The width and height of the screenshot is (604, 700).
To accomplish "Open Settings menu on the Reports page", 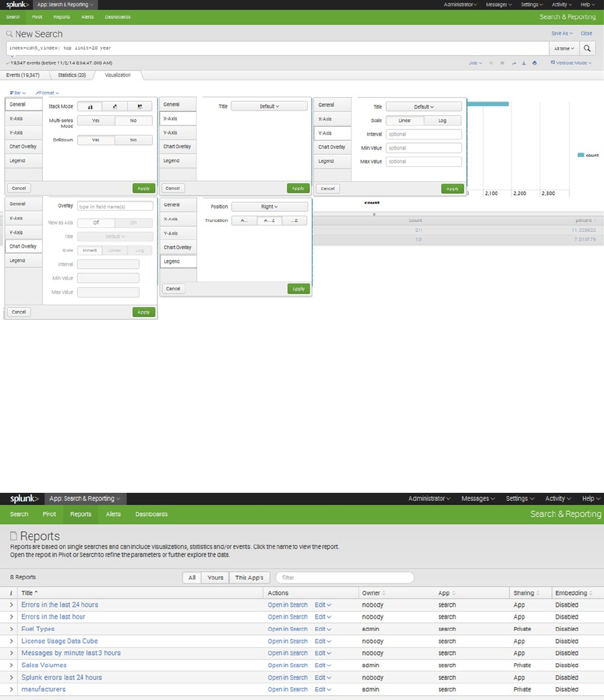I will [x=520, y=498].
